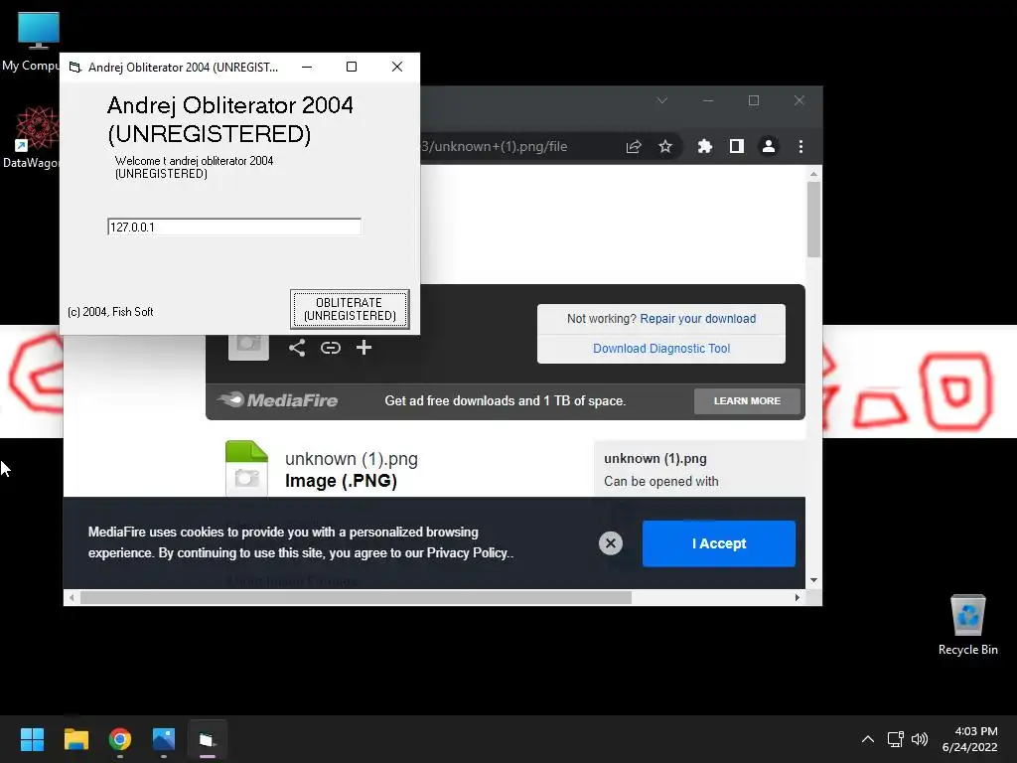Open the Photos app from taskbar
1017x763 pixels.
click(x=164, y=739)
